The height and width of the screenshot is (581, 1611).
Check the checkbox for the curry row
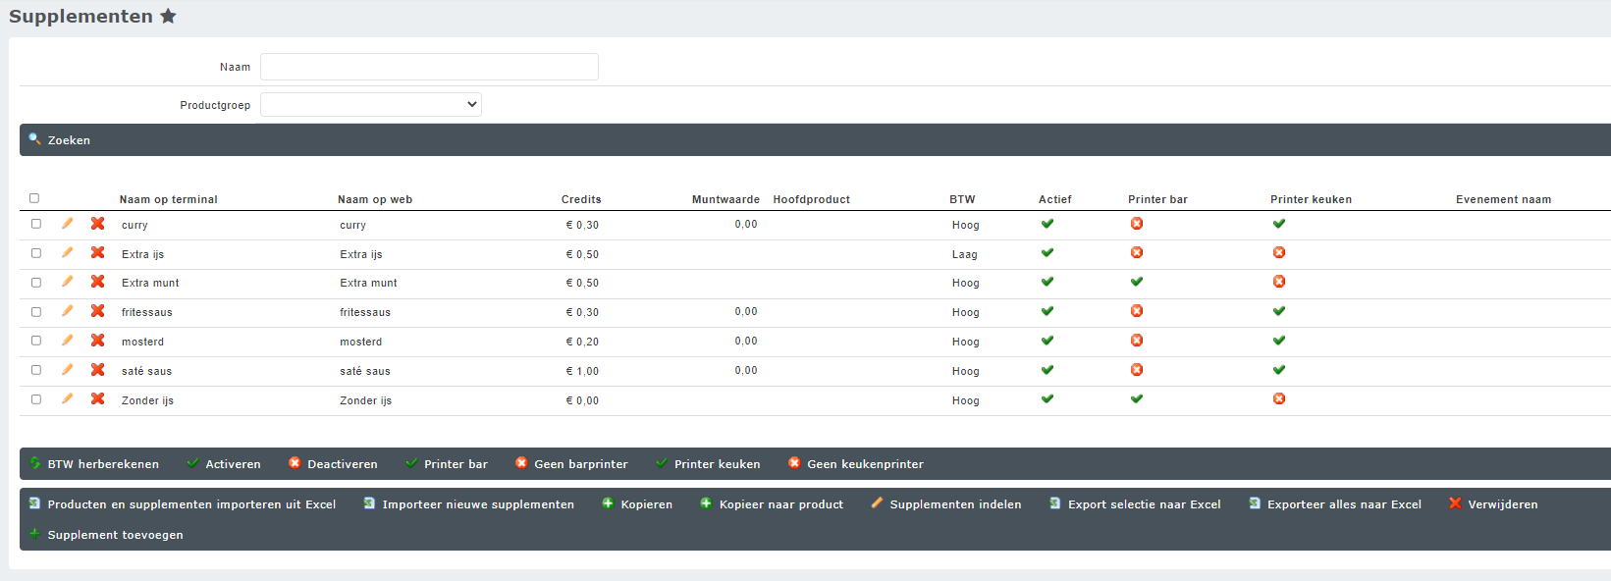click(36, 224)
